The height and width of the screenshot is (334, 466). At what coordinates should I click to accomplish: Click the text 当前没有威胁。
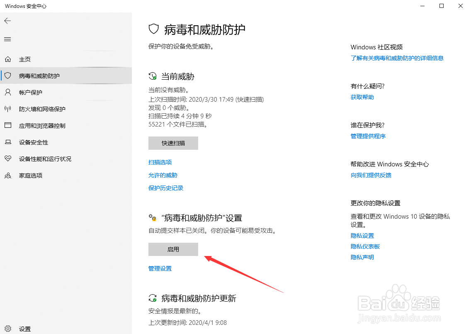click(x=170, y=90)
